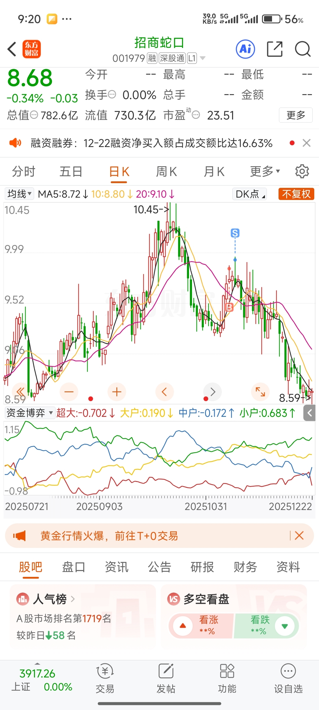
Task: Tap the info icon beside 换手
Action: (x=112, y=95)
